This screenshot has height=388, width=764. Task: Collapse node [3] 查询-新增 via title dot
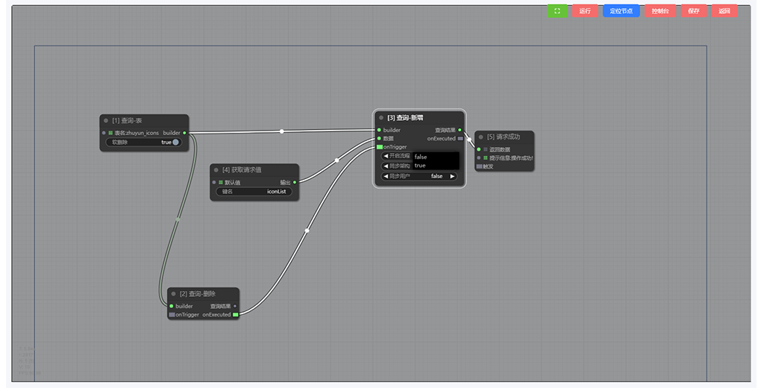pyautogui.click(x=381, y=117)
